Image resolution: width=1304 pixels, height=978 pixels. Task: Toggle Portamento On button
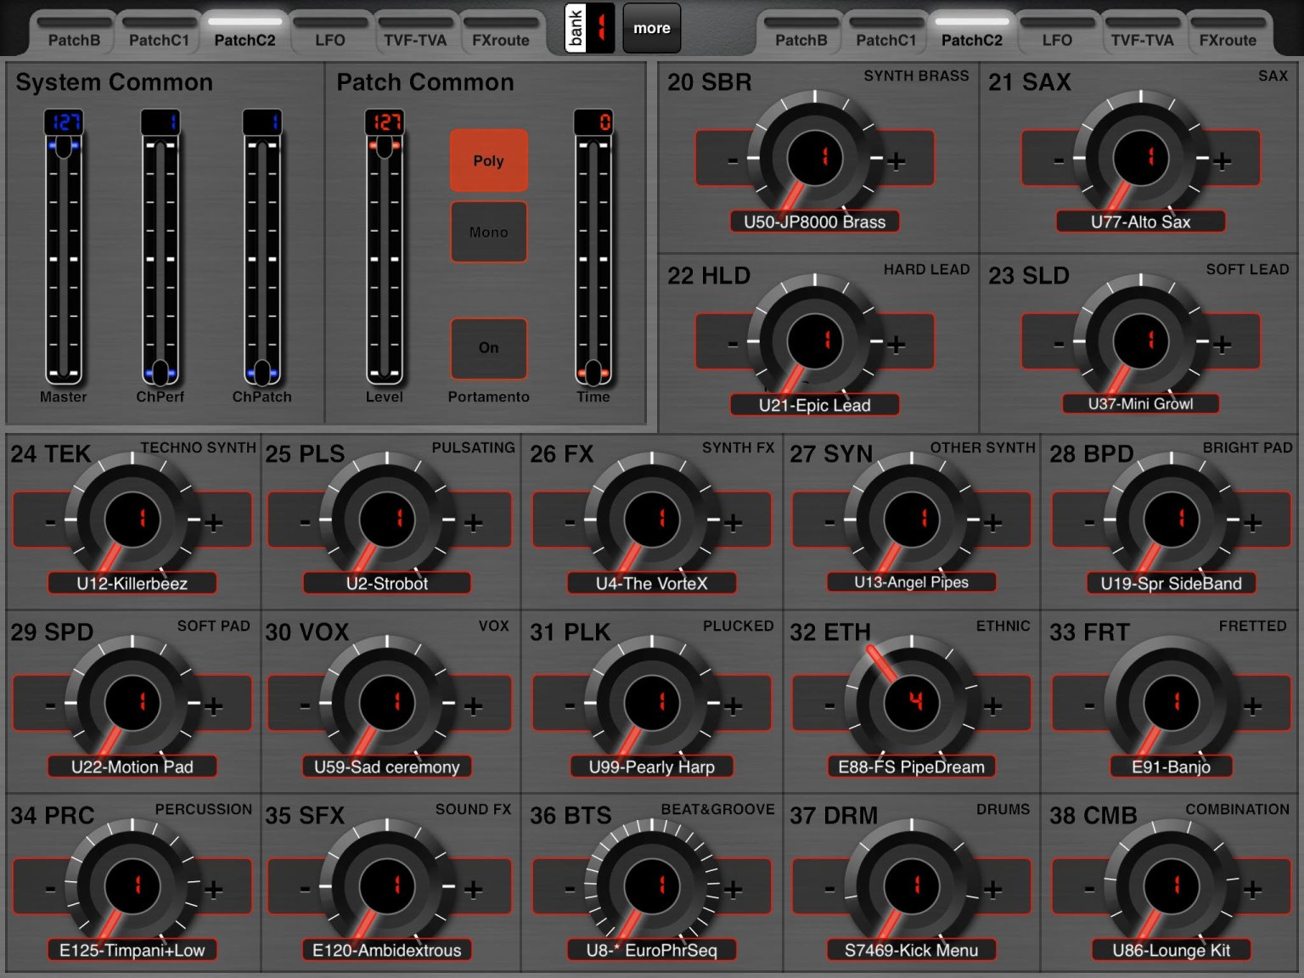coord(489,348)
